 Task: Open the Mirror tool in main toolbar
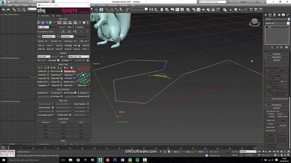(151, 10)
